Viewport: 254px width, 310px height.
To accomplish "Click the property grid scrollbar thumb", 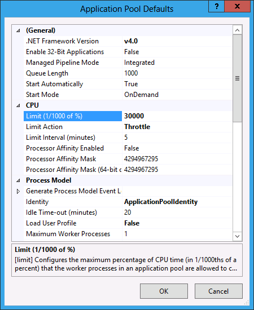I will coord(238,78).
